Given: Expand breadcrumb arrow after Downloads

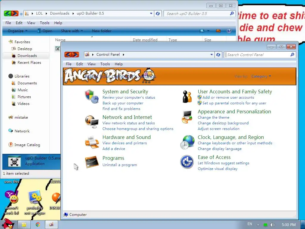Looking at the screenshot, I should [73, 13].
